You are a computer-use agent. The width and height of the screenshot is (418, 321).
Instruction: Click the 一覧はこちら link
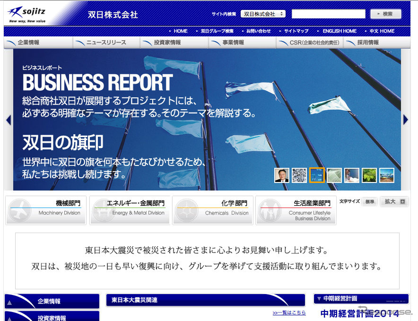click(289, 313)
